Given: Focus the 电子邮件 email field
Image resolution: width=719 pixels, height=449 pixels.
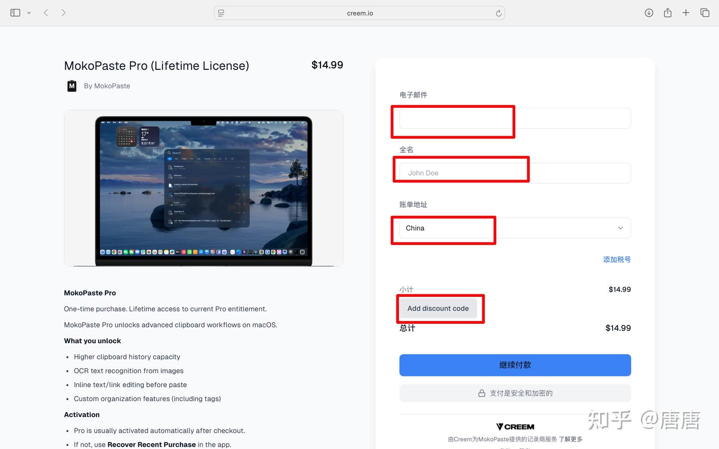Looking at the screenshot, I should point(515,118).
